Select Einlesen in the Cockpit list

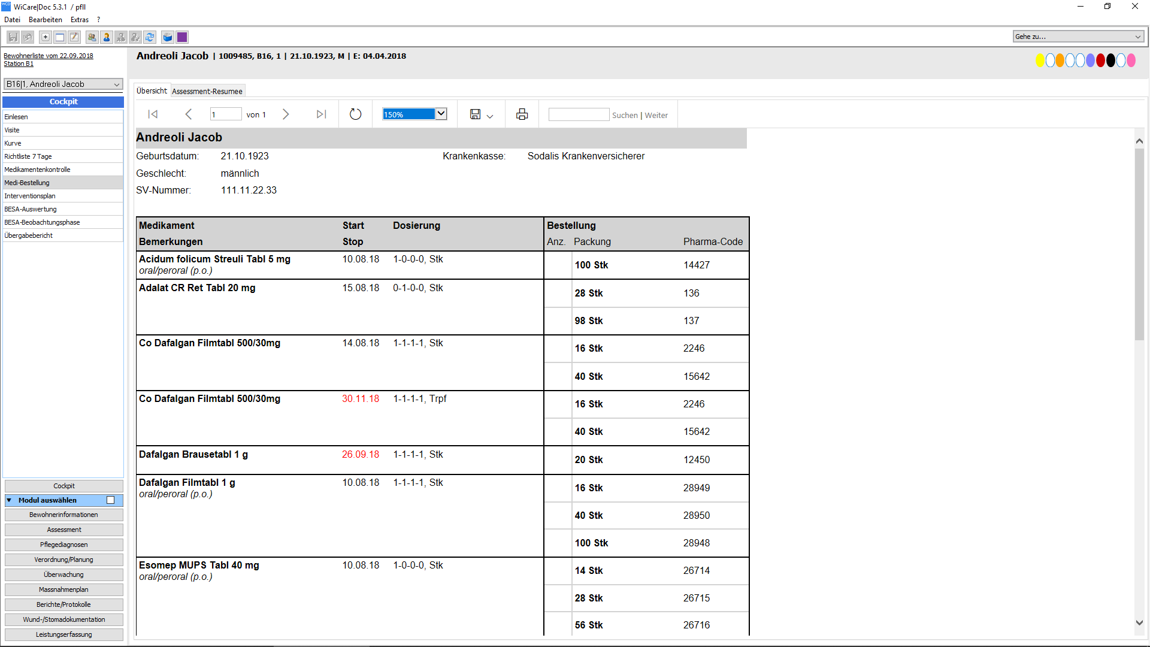[63, 117]
